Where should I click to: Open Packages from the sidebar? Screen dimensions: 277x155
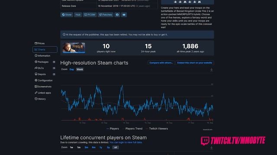[42, 62]
